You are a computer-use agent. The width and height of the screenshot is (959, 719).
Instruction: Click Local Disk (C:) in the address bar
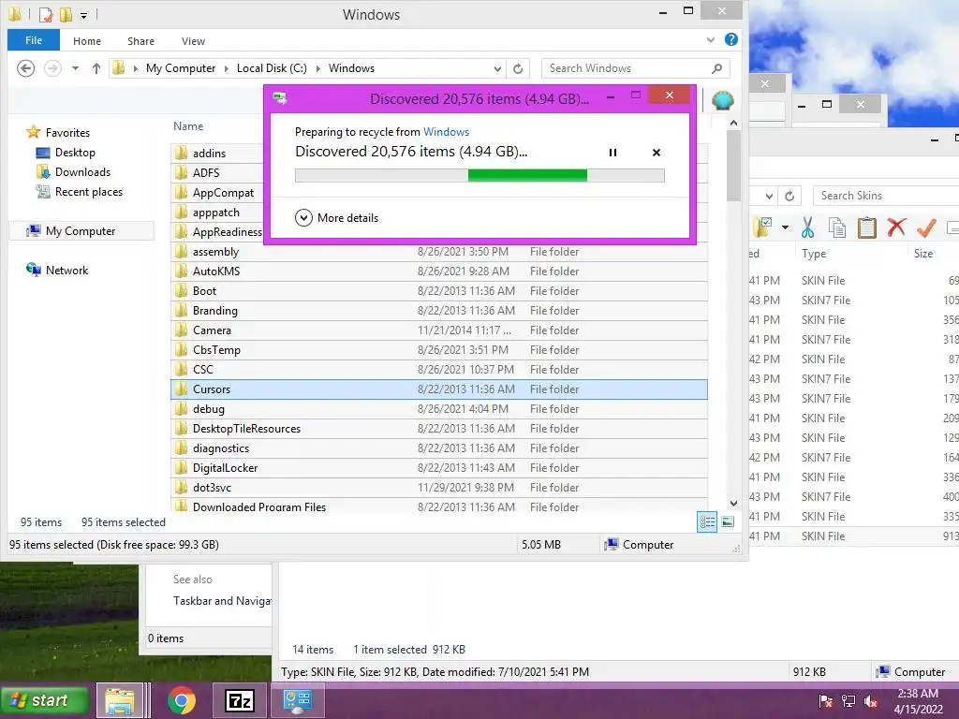[272, 68]
